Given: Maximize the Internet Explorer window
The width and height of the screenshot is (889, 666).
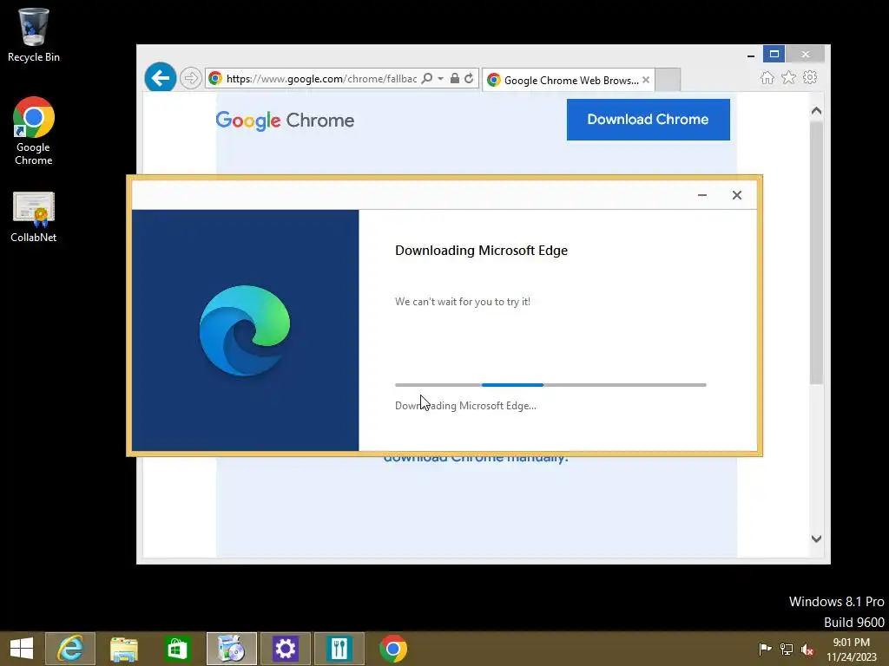Looking at the screenshot, I should click(x=774, y=55).
